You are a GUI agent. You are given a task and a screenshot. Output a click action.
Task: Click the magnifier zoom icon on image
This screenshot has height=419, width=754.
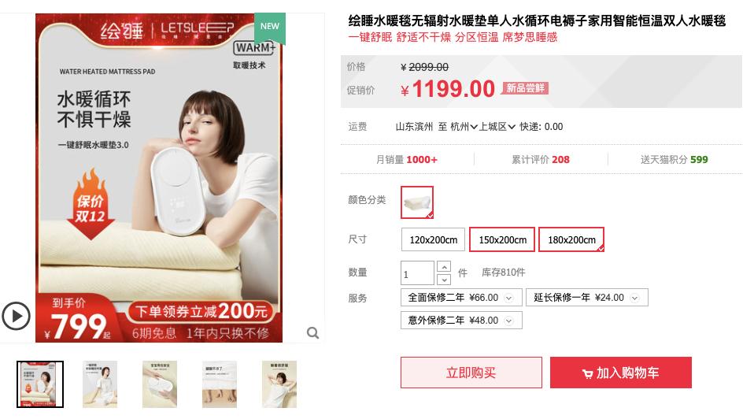(x=312, y=332)
